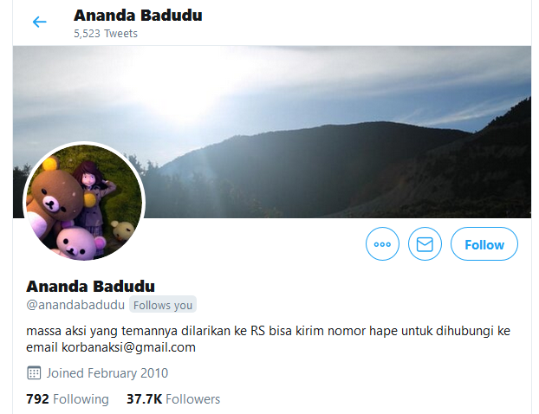
Task: Click the Follows you badge
Action: pyautogui.click(x=163, y=305)
